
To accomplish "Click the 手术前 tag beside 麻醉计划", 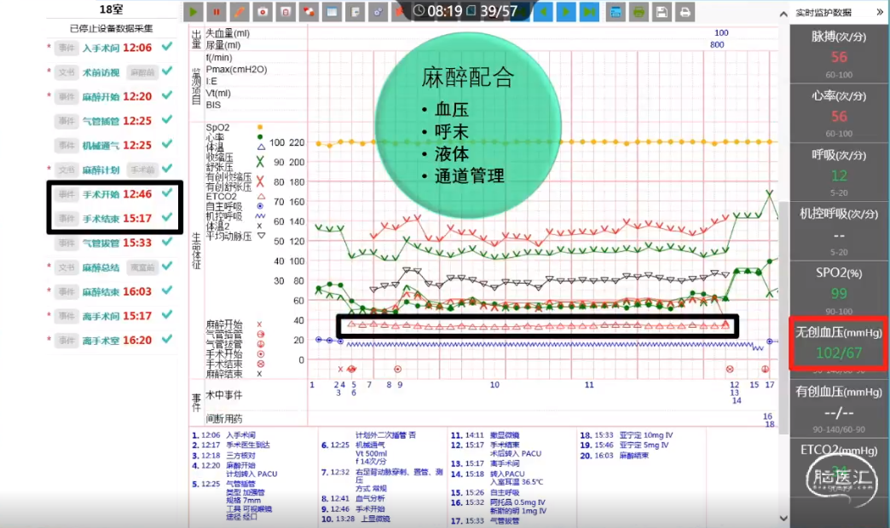I will 142,169.
